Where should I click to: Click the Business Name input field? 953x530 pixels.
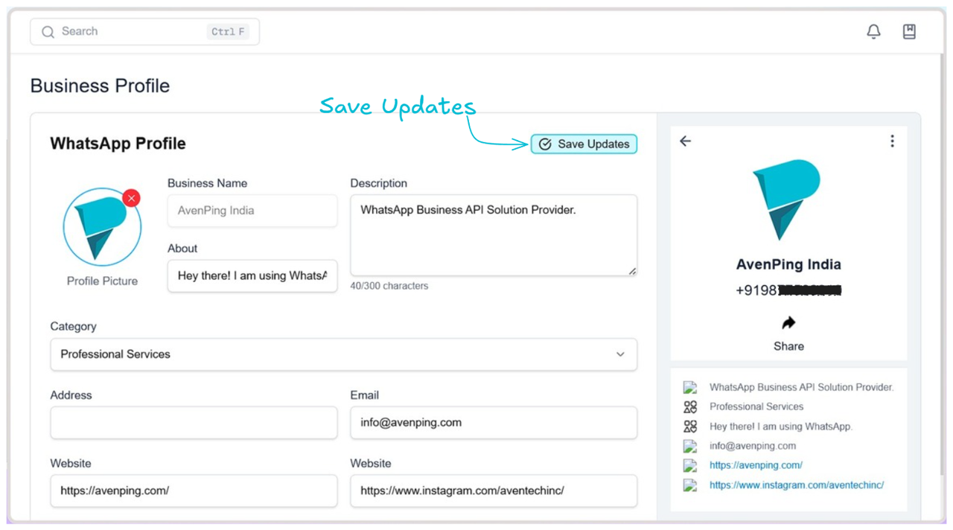click(x=252, y=211)
